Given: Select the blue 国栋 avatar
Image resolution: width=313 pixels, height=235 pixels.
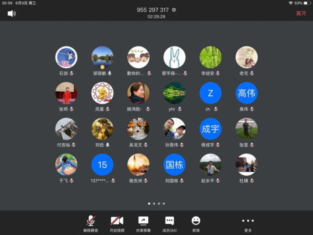Looking at the screenshot, I should point(174,164).
